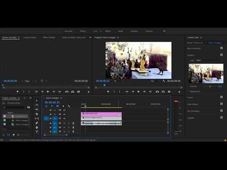Switch to the Editing workspace
227x170 pixels.
click(83, 31)
